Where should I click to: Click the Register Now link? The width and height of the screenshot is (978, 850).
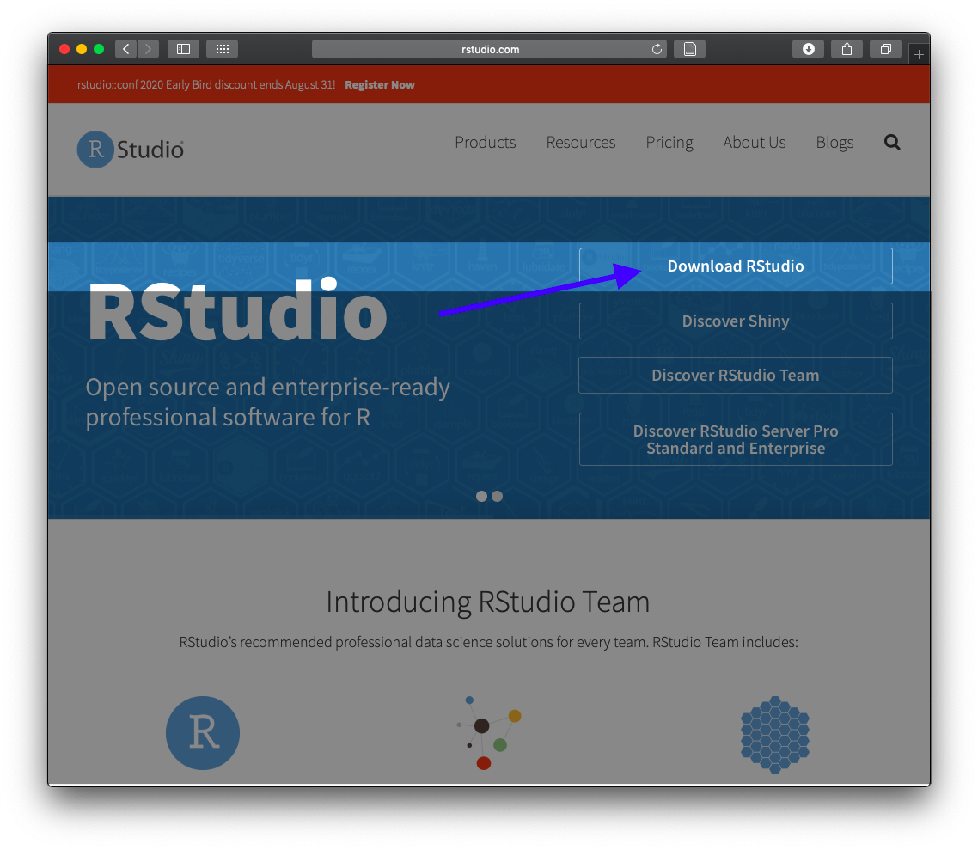coord(380,85)
